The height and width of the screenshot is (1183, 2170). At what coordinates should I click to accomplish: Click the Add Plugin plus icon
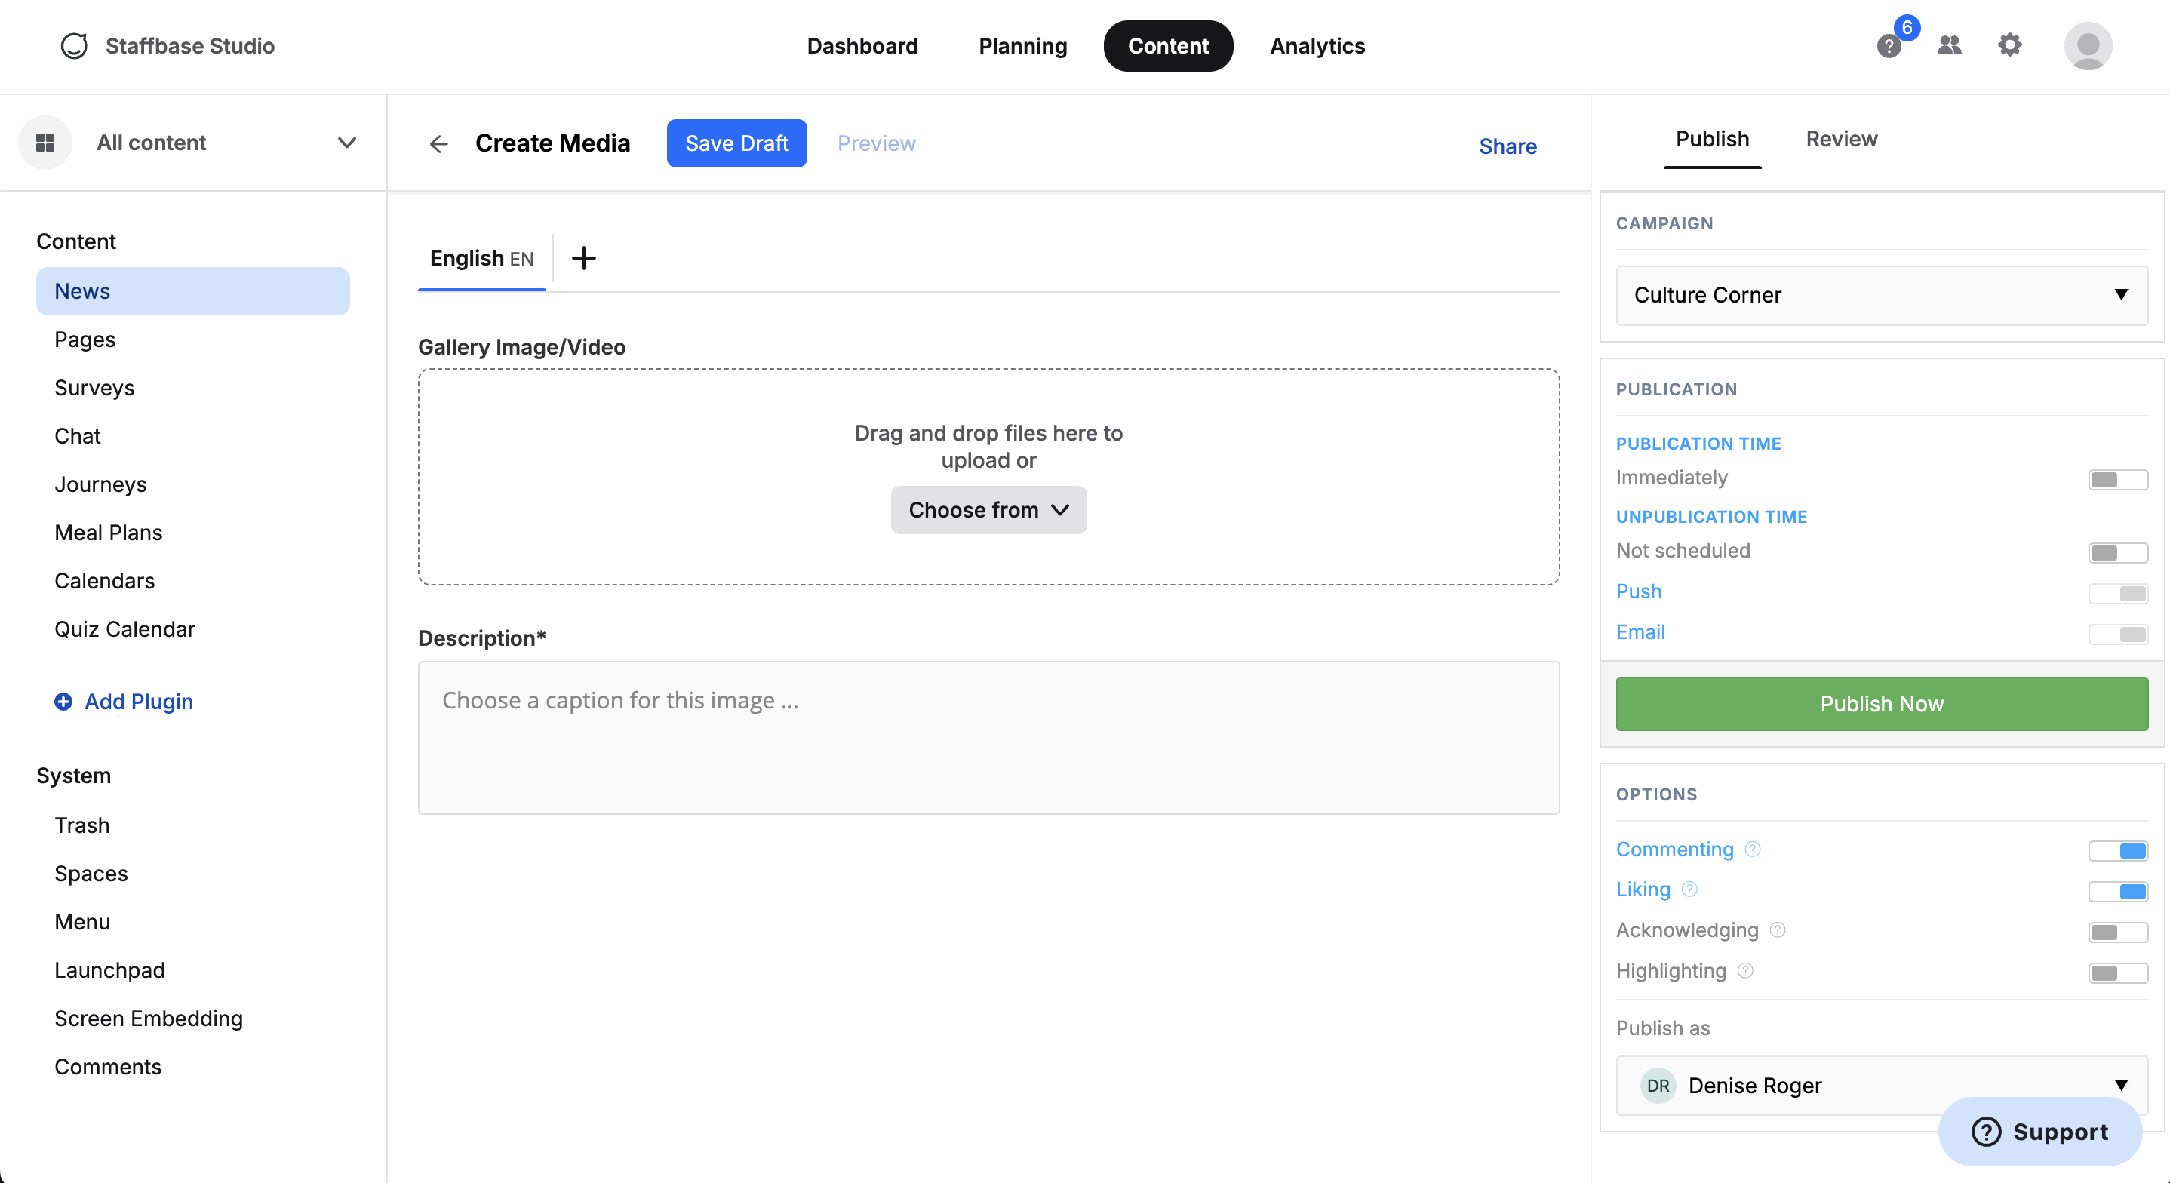63,701
